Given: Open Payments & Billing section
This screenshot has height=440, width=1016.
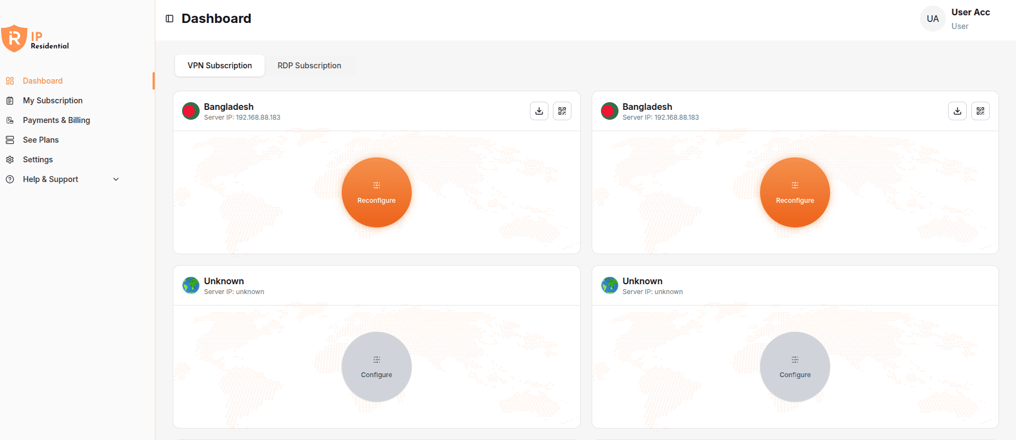Looking at the screenshot, I should [56, 120].
